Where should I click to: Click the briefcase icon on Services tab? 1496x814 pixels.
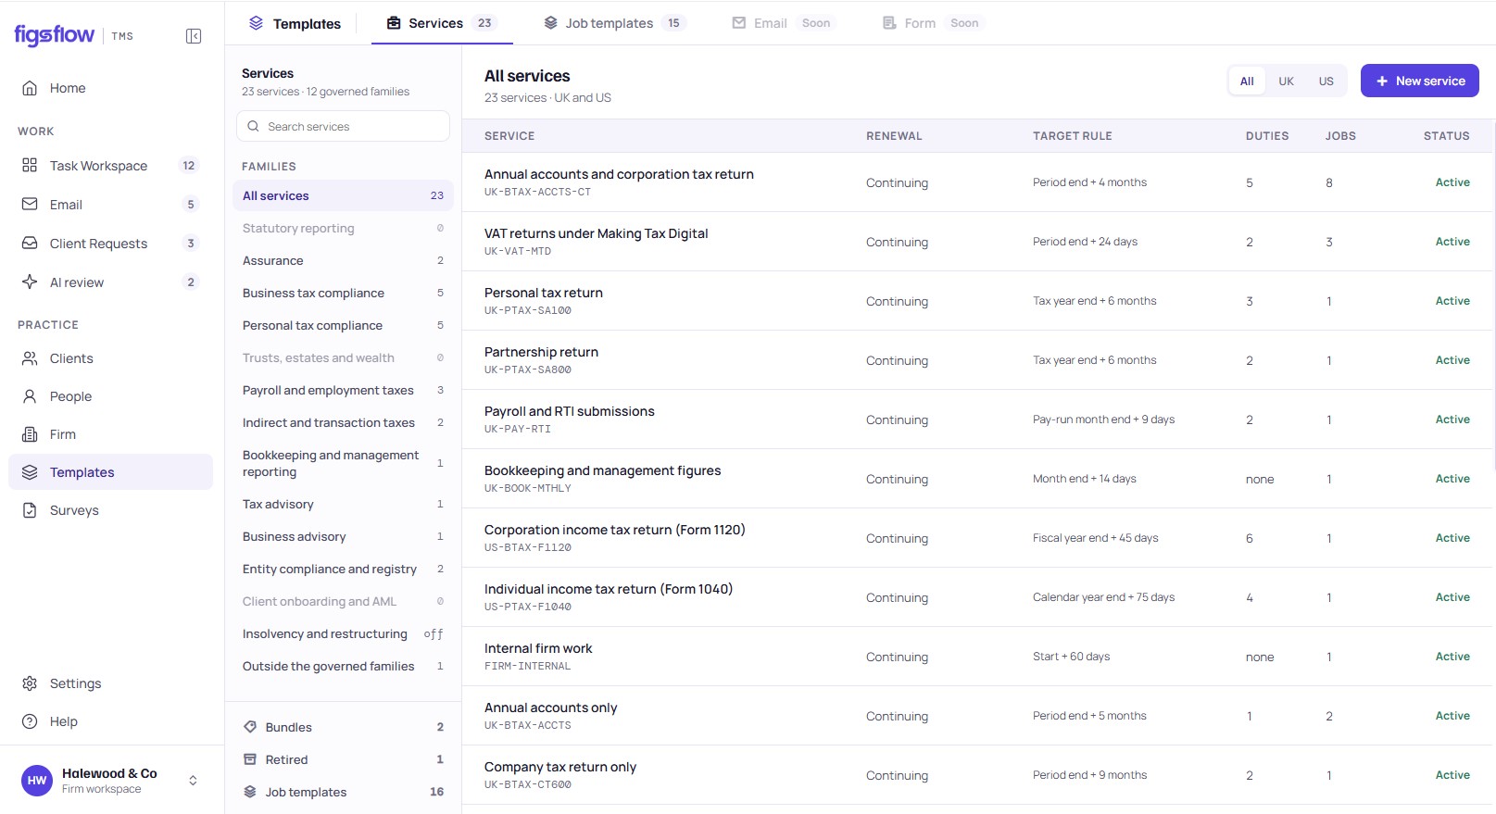pyautogui.click(x=394, y=23)
